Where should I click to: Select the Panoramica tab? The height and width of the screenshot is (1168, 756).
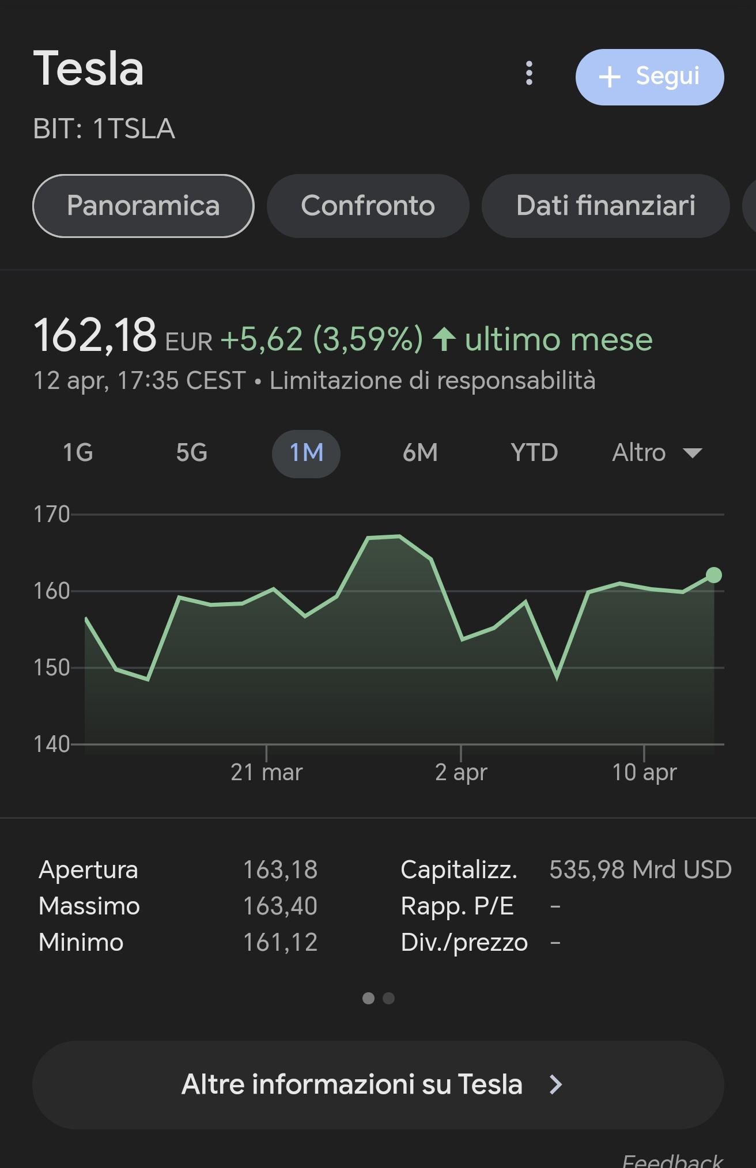click(x=143, y=206)
